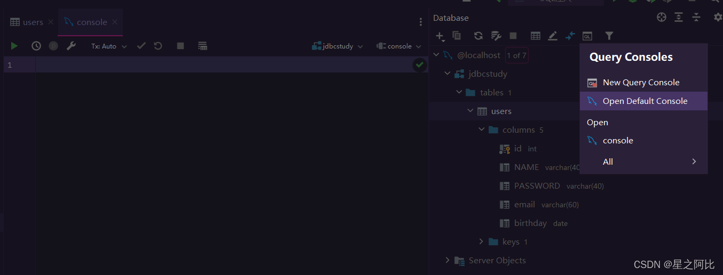Toggle in-editor results table icon
This screenshot has height=275, width=723.
click(202, 46)
